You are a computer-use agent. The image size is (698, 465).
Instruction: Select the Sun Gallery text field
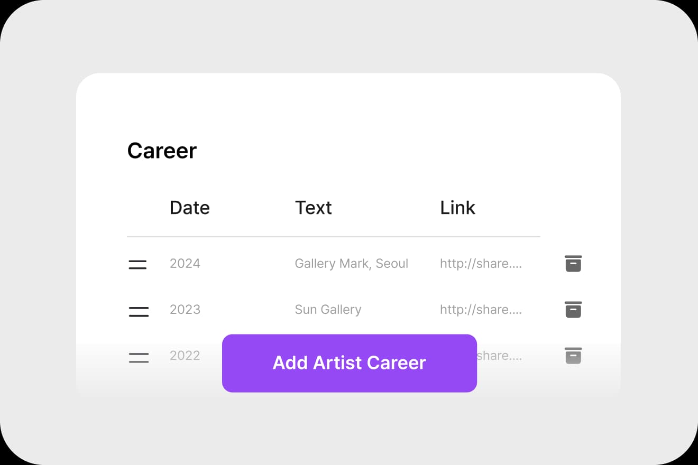(328, 310)
